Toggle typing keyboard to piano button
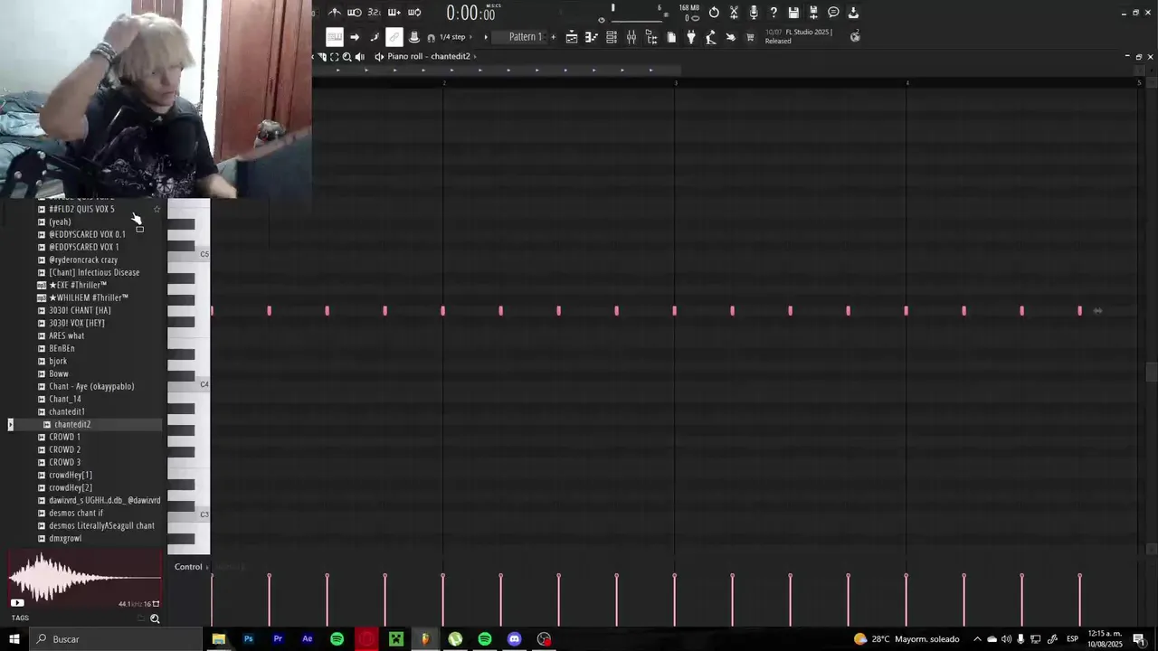This screenshot has width=1158, height=651. (x=335, y=37)
